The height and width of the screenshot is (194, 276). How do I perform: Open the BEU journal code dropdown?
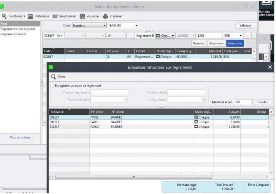(x=241, y=36)
